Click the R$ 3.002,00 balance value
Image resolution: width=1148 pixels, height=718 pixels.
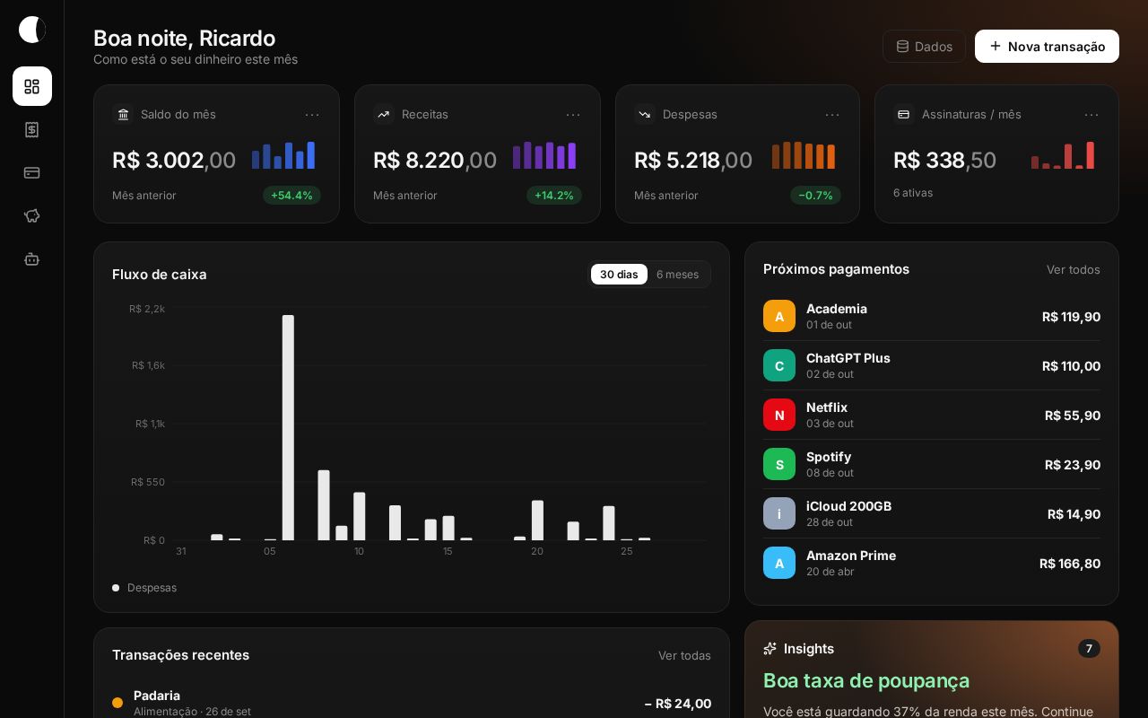coord(174,160)
